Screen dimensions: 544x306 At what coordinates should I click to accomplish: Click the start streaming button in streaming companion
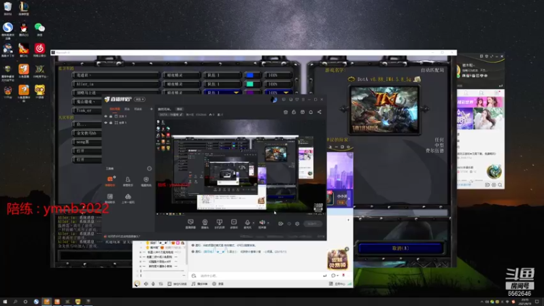pos(312,224)
